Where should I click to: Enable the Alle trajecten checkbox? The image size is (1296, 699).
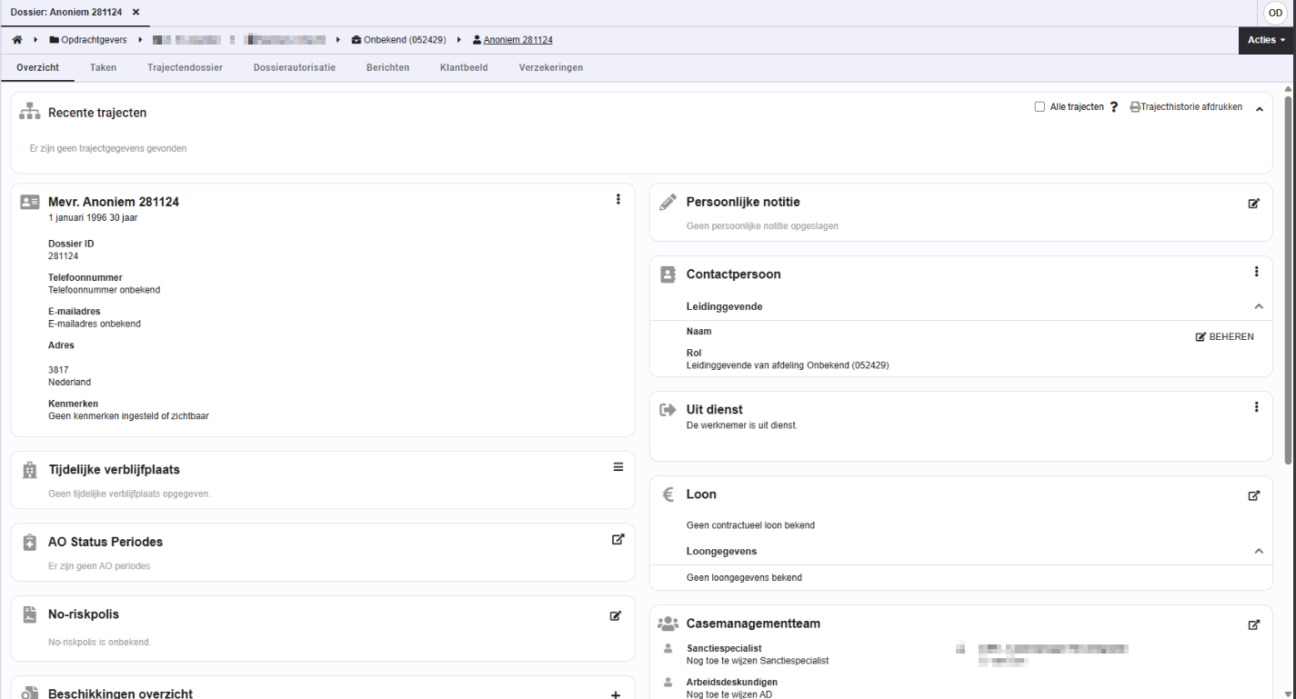click(x=1040, y=107)
